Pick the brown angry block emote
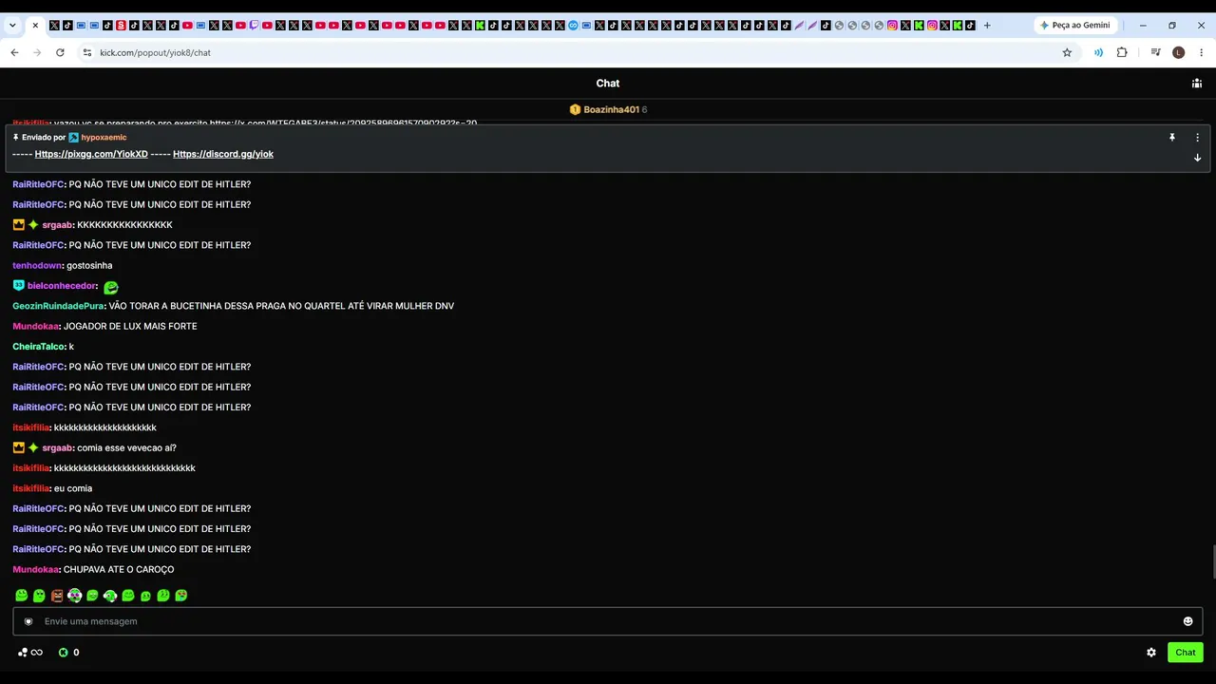The width and height of the screenshot is (1216, 684). [57, 596]
